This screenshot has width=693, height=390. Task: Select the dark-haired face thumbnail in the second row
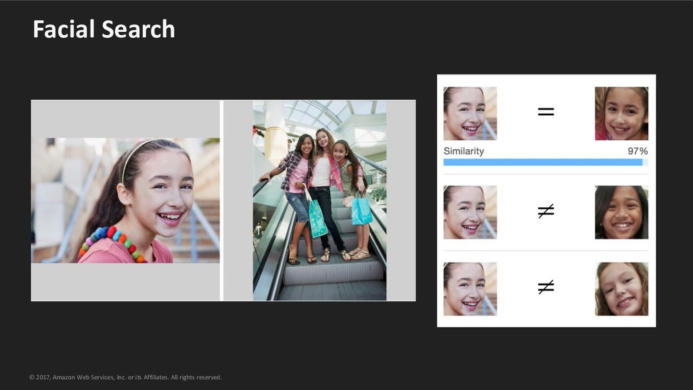pyautogui.click(x=621, y=212)
